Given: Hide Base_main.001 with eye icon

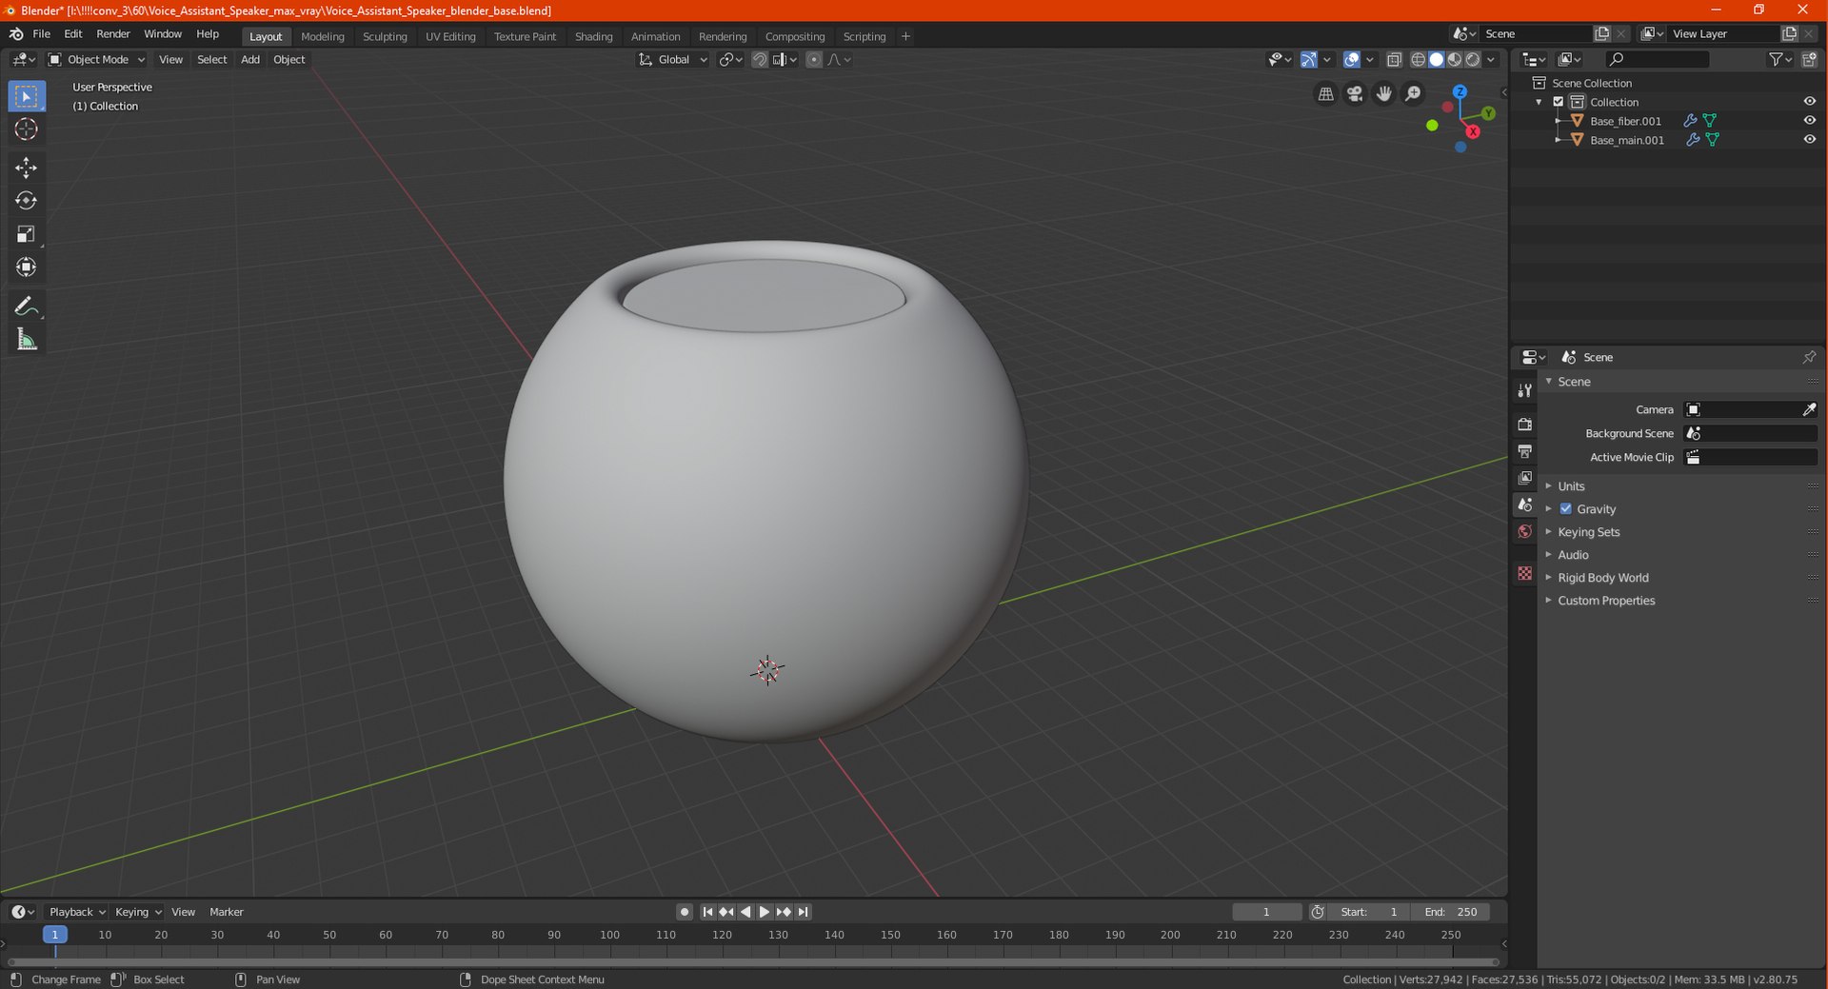Looking at the screenshot, I should coord(1809,140).
